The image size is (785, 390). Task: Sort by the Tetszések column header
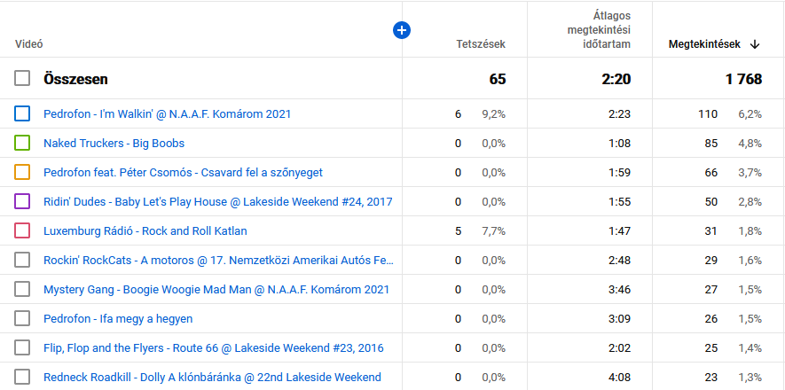(x=481, y=44)
